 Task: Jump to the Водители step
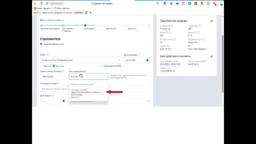click(x=129, y=26)
